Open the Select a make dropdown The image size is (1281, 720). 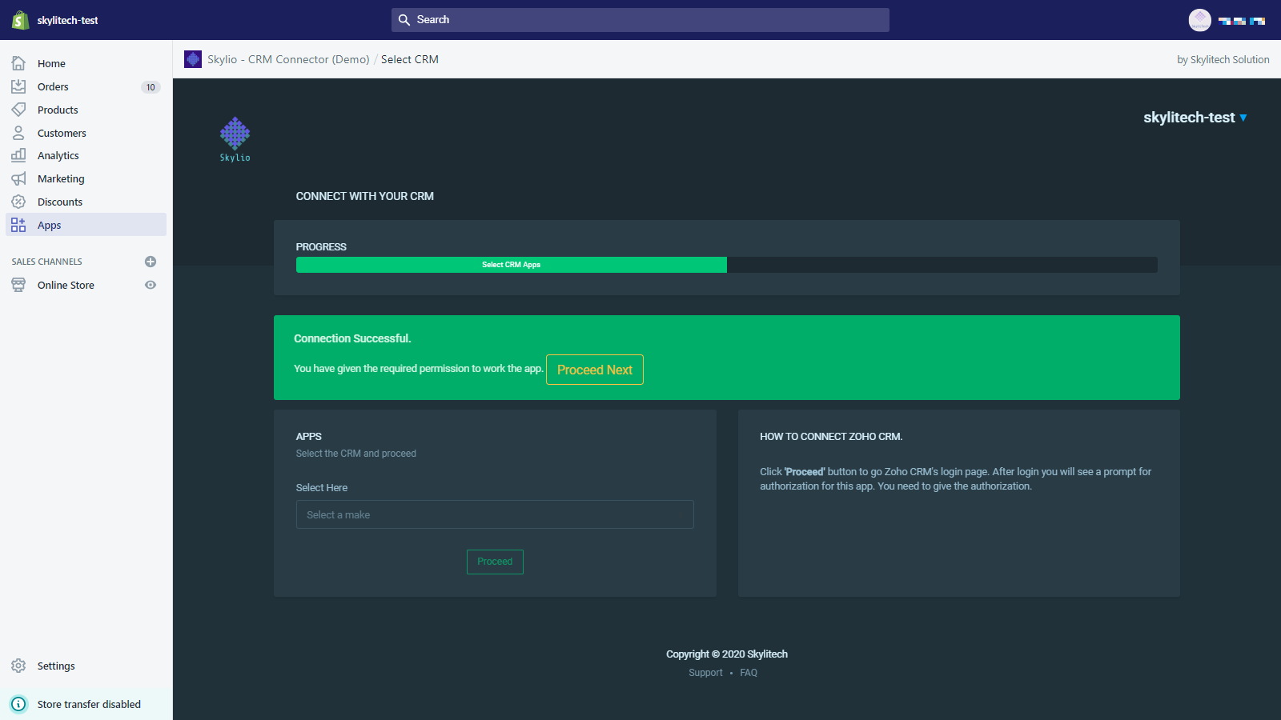[495, 514]
